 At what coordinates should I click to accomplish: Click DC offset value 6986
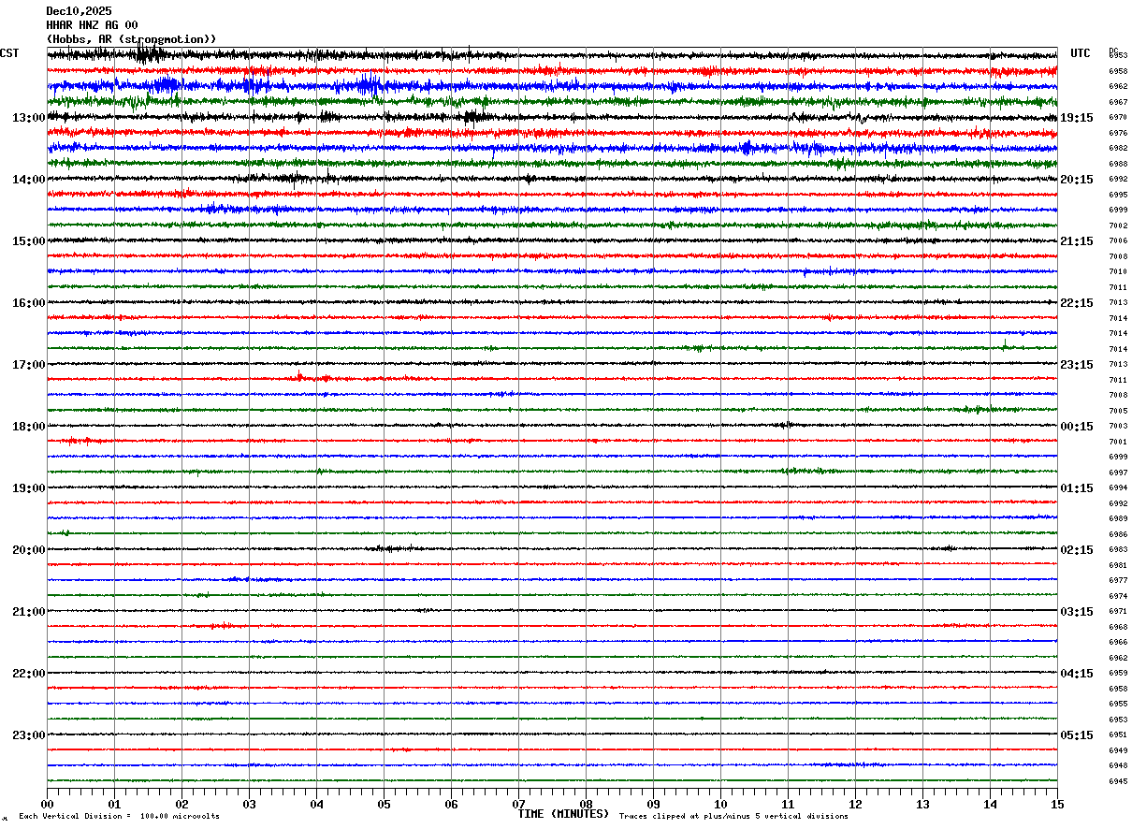1118,534
